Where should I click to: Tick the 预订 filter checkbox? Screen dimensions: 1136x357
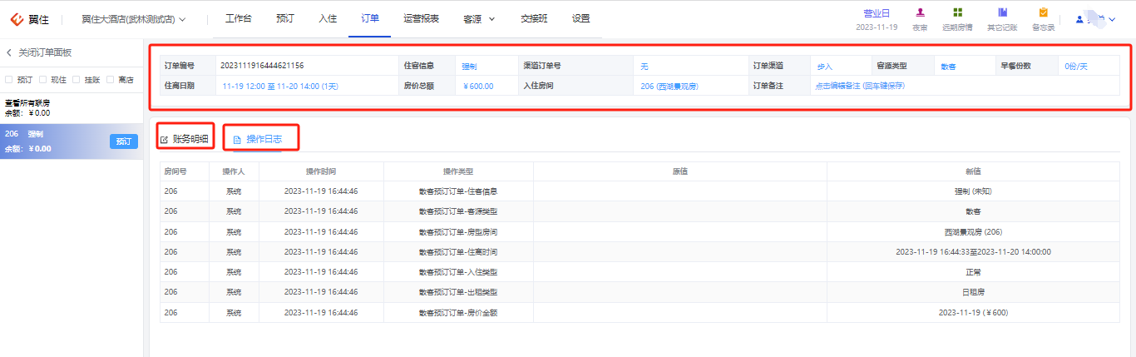pyautogui.click(x=9, y=80)
